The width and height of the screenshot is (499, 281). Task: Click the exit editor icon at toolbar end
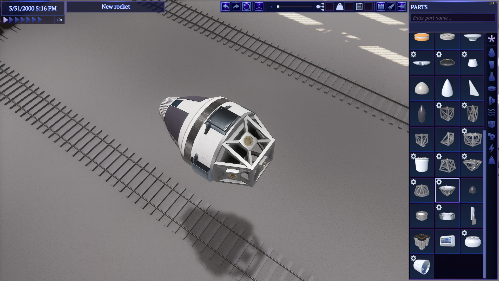pos(402,7)
